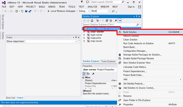Choose Build Solution from context menu
Image resolution: width=183 pixels, height=107 pixels.
click(x=150, y=32)
